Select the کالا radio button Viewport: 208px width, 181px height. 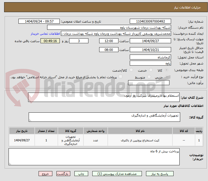(166, 70)
